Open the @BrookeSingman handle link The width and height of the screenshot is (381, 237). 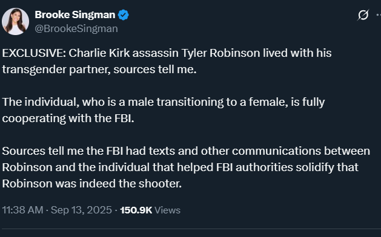click(76, 28)
